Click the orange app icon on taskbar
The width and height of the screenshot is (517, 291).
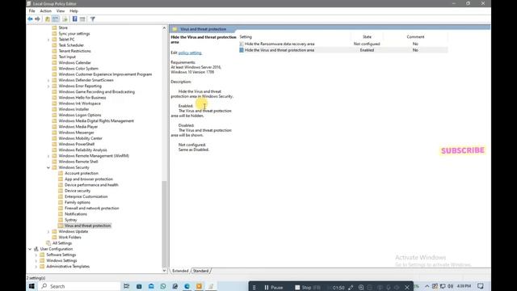click(x=199, y=286)
